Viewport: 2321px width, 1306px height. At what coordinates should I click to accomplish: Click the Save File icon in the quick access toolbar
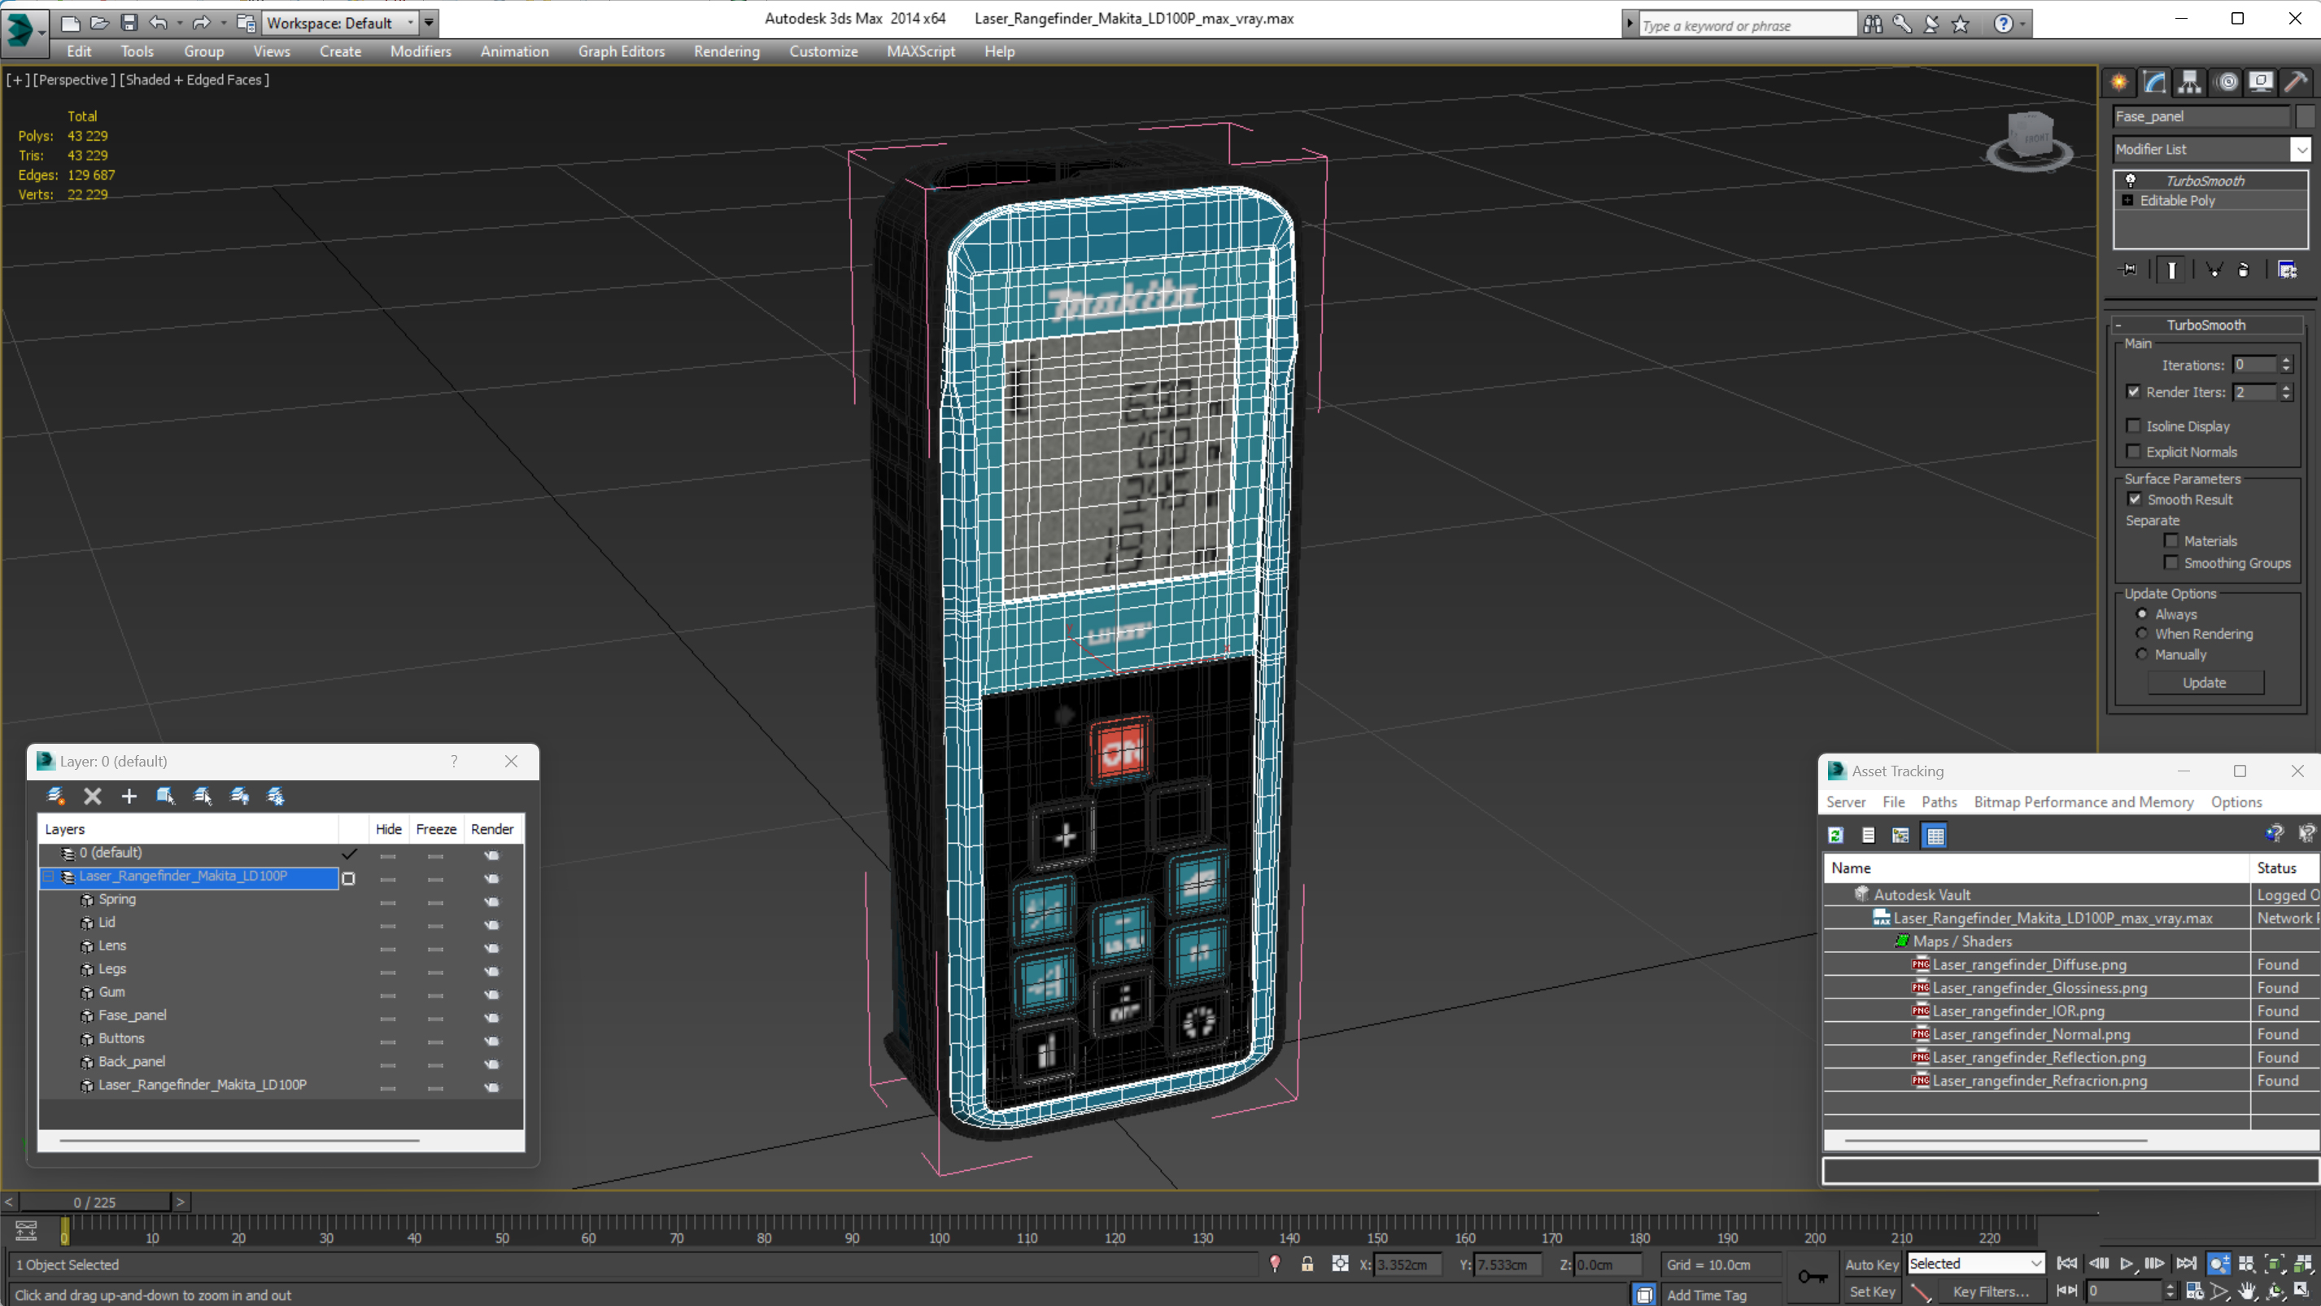point(129,23)
